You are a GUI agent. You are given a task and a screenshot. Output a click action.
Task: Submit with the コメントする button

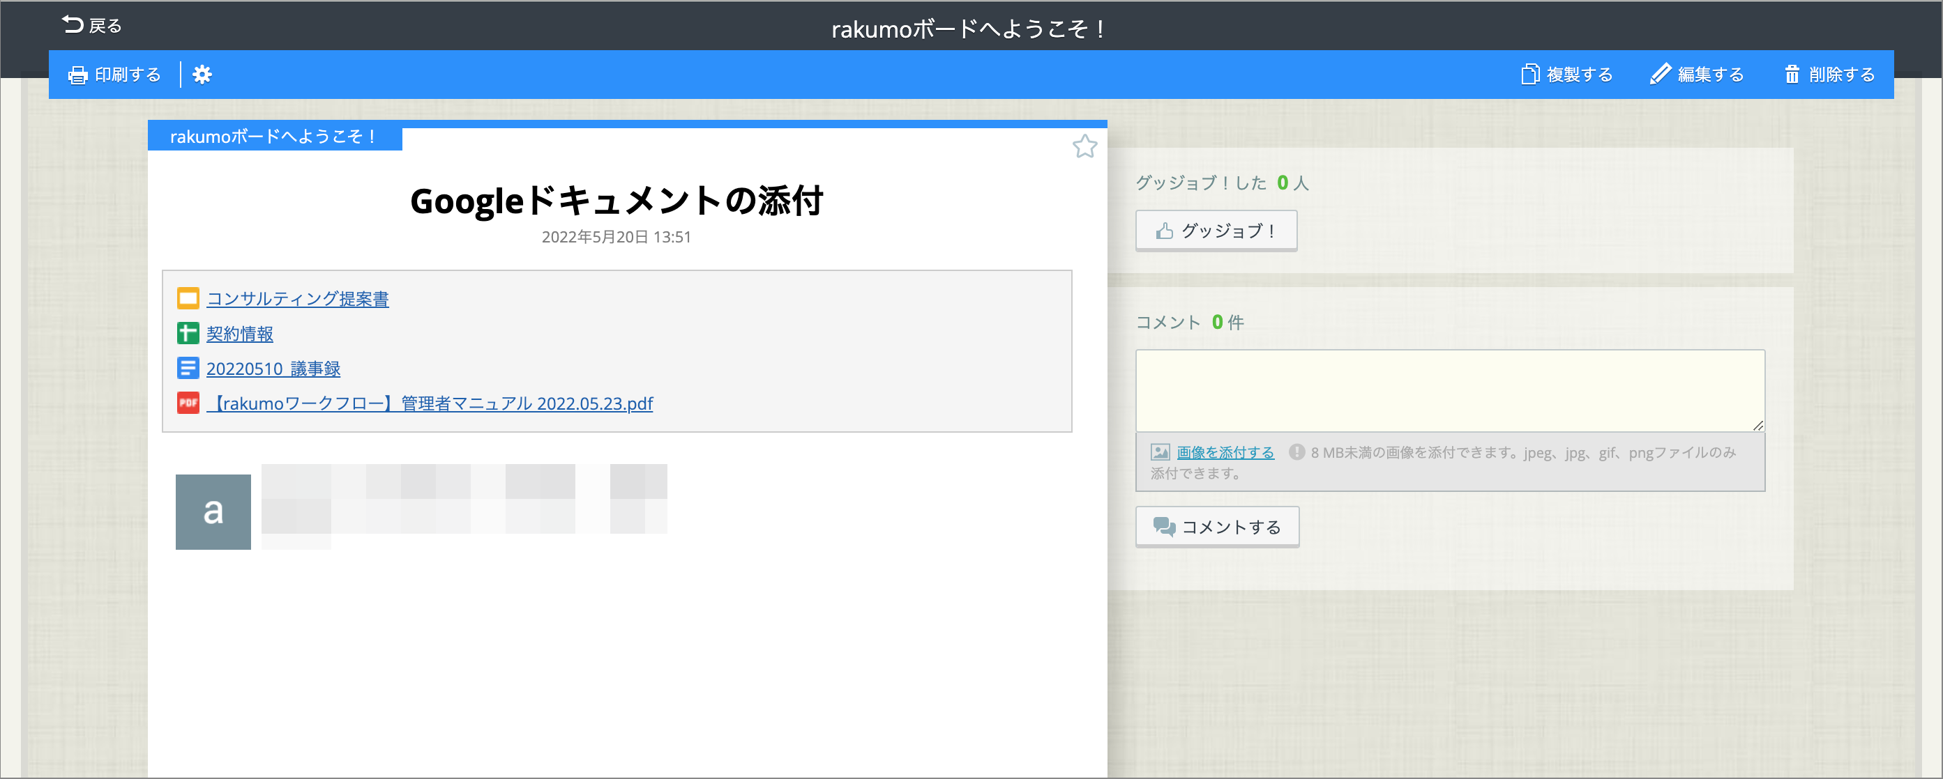pos(1218,527)
